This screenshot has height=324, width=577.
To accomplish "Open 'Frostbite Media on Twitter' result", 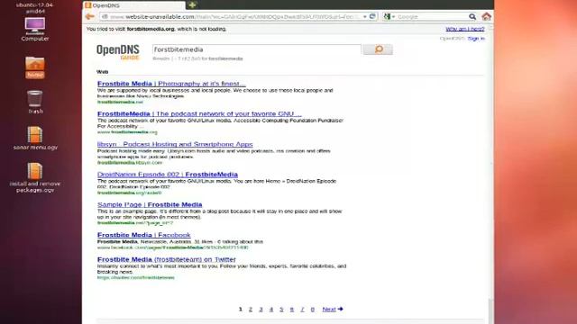I will pos(166,259).
